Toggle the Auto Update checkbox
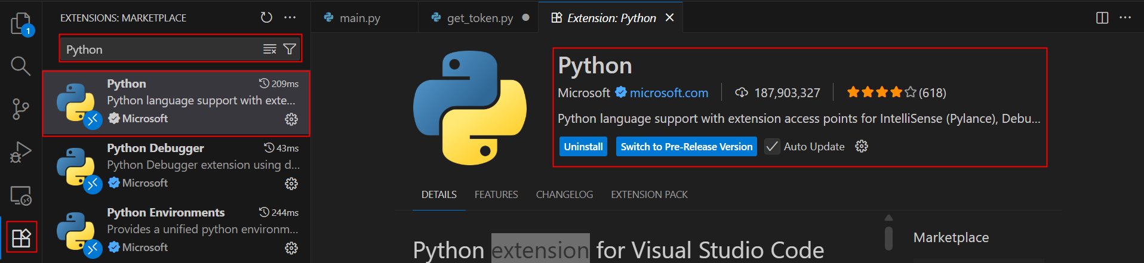 pyautogui.click(x=772, y=147)
